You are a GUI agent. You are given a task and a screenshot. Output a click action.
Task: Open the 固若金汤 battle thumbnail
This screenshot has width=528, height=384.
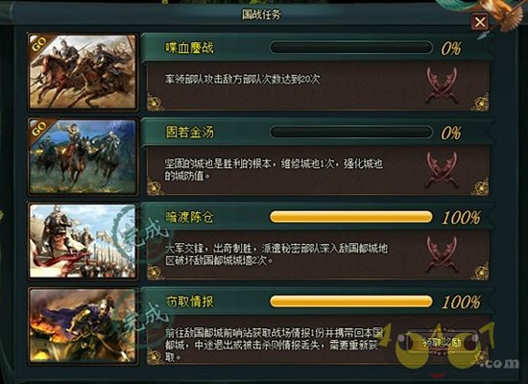click(83, 156)
